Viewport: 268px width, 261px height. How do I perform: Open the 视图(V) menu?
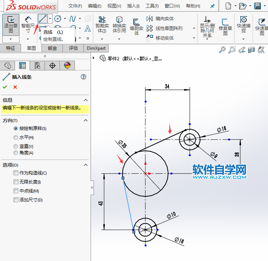click(x=114, y=6)
